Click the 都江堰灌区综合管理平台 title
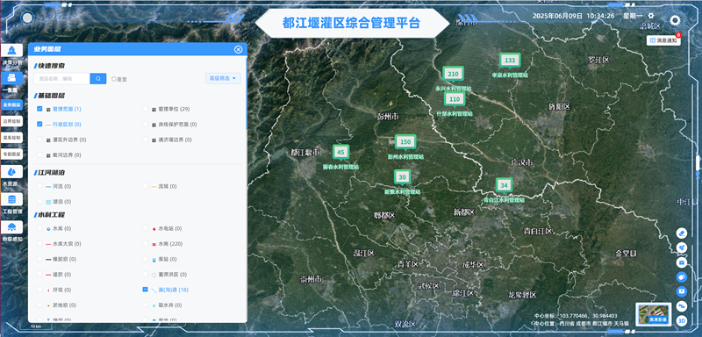Viewport: 702px width, 337px height. point(352,23)
